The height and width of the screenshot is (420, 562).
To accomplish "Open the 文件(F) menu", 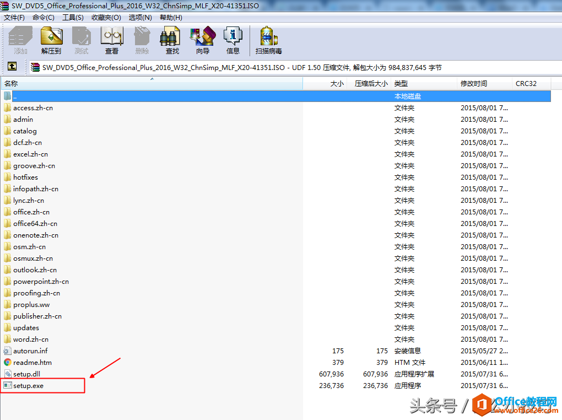I will [x=14, y=17].
